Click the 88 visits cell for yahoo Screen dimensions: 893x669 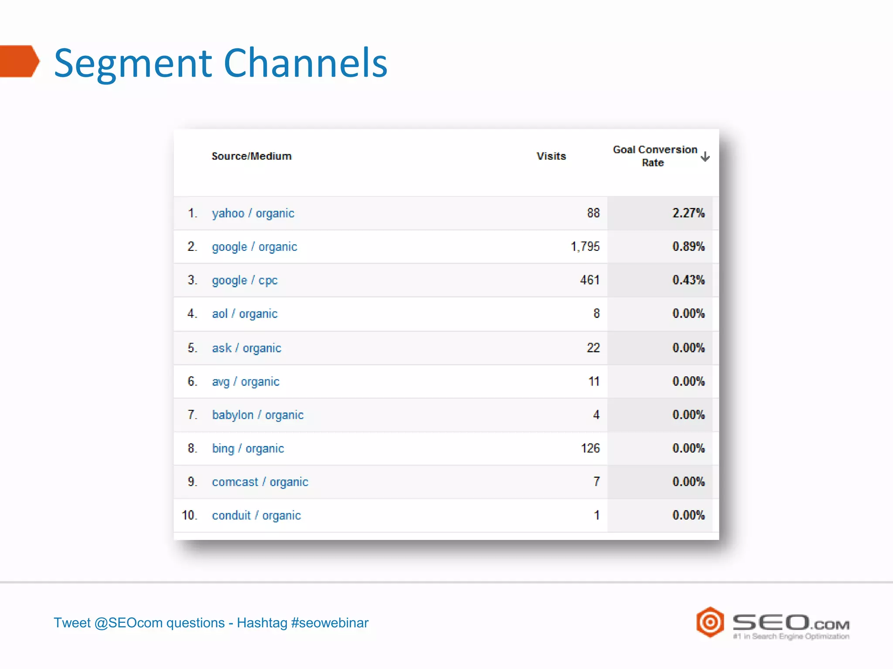click(x=593, y=213)
